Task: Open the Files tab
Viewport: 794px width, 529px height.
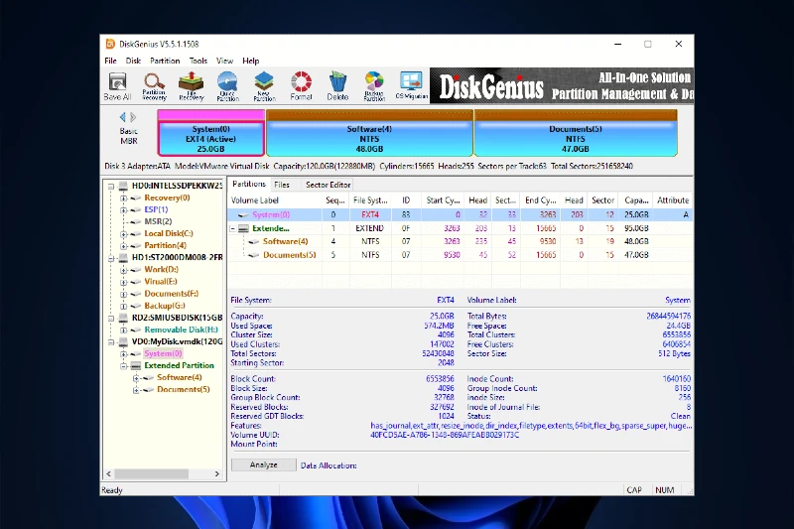Action: [282, 185]
